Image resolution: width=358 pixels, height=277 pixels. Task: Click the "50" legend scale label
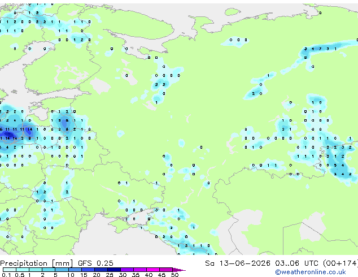pyautogui.click(x=175, y=275)
